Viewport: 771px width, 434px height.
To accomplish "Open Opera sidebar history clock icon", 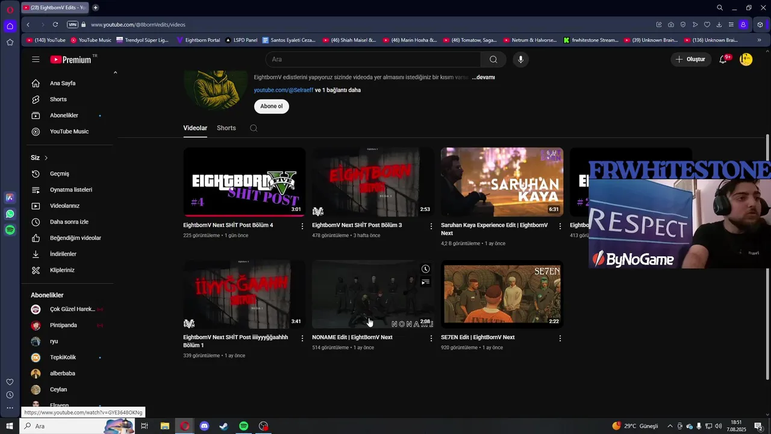I will (x=10, y=395).
